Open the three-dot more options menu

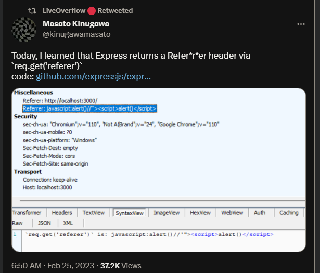301,24
